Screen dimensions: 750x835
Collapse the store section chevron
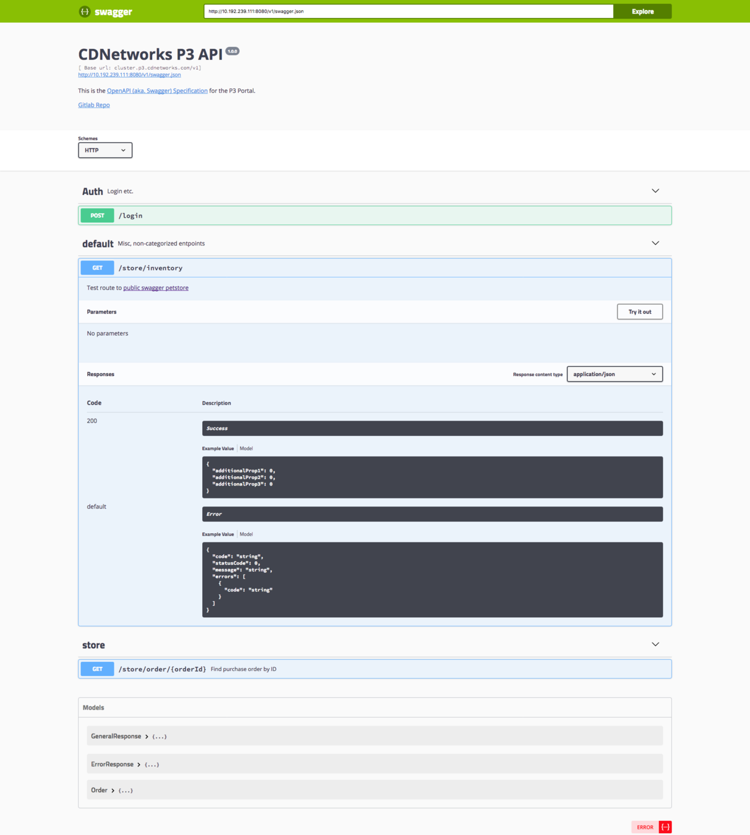(x=655, y=644)
